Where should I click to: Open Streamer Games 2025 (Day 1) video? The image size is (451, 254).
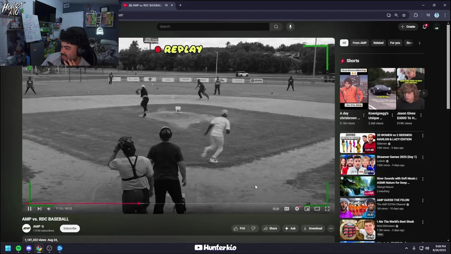pos(358,164)
